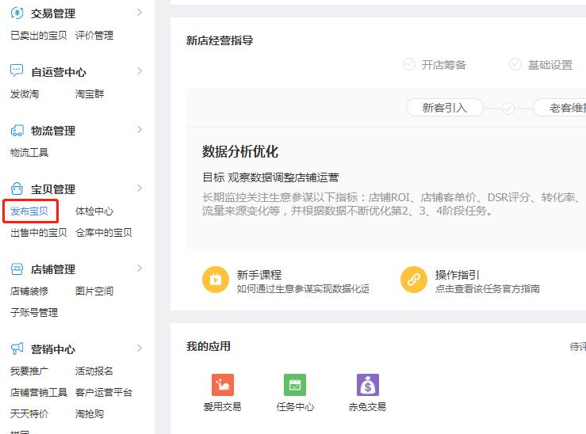Expand the 自运营中心 chevron arrow
586x434 pixels.
point(140,71)
